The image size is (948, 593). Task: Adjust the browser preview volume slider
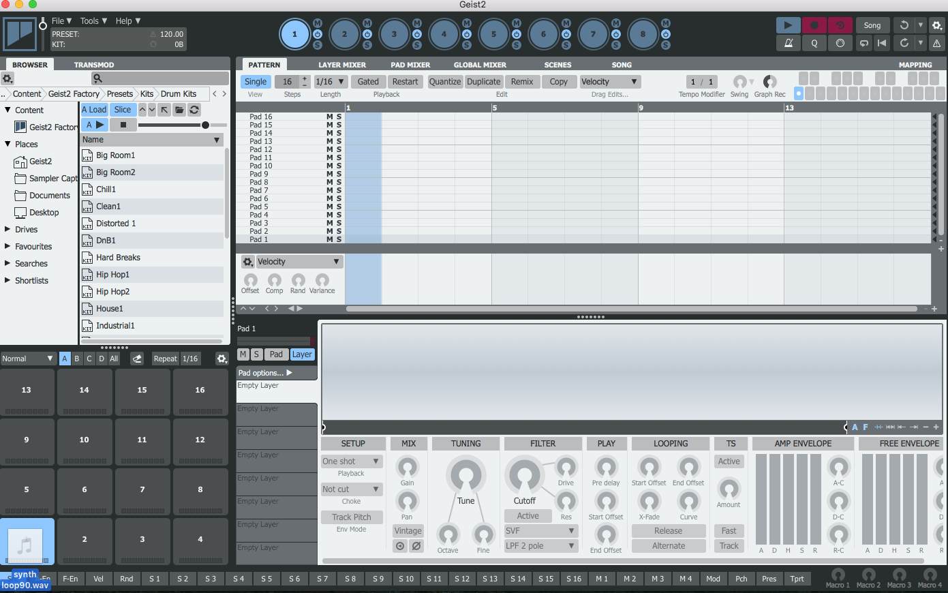(x=183, y=125)
